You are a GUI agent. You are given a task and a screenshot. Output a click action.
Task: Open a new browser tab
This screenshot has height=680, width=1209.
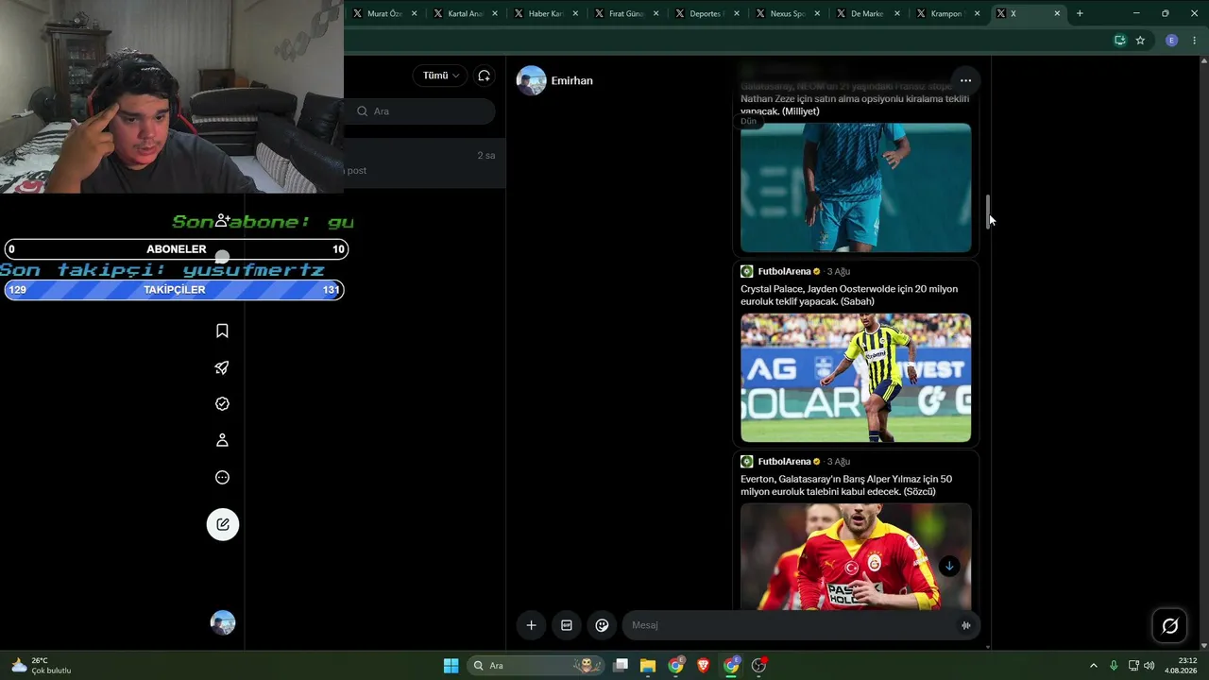1080,13
